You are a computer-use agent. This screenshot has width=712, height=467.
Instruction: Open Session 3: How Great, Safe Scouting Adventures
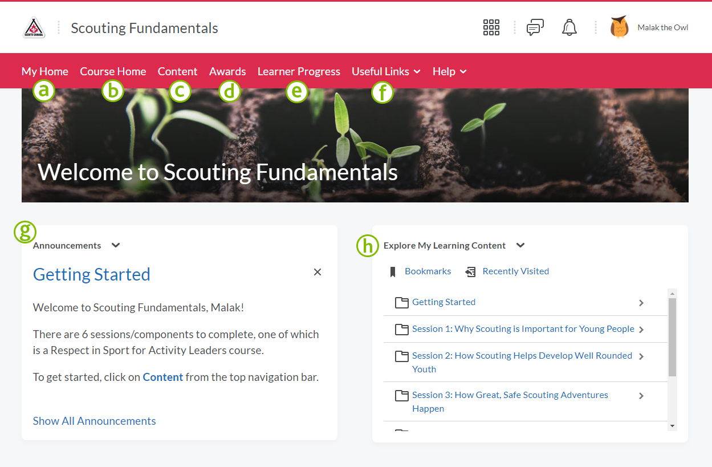pyautogui.click(x=510, y=401)
